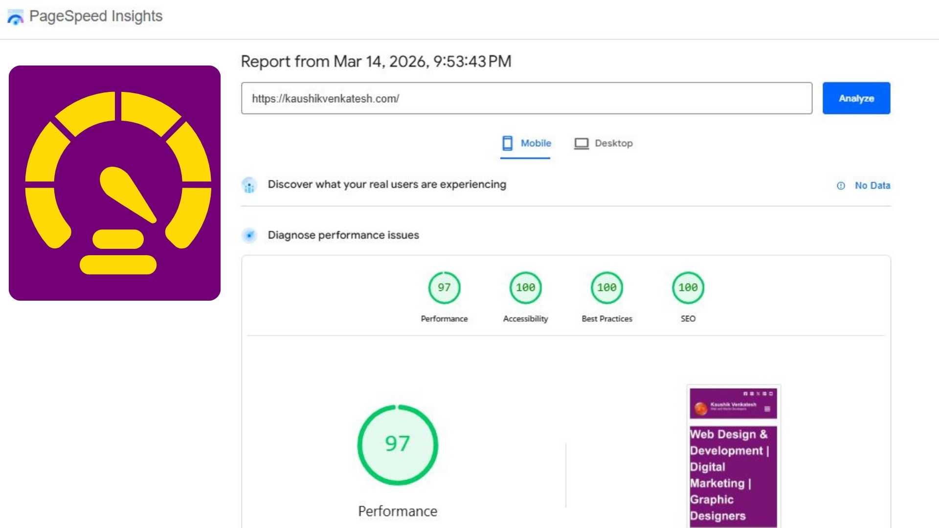The width and height of the screenshot is (939, 528).
Task: Jump to SEO score gauge 100
Action: tap(688, 287)
